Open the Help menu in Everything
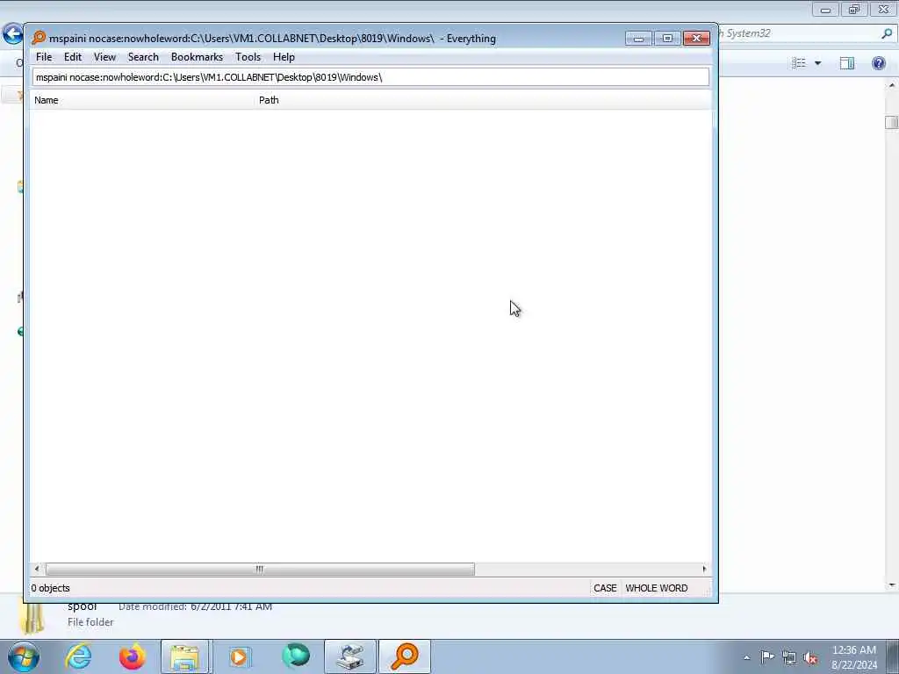The image size is (899, 674). (x=284, y=57)
